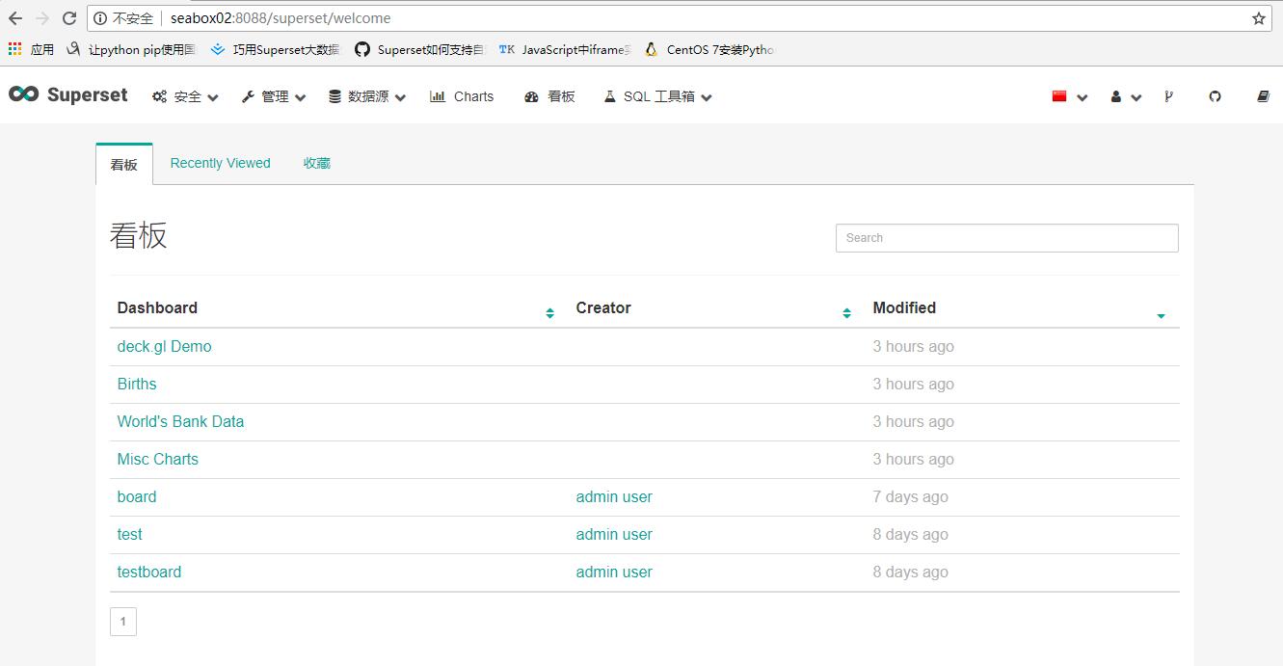The image size is (1283, 666).
Task: Open the Charts menu item
Action: point(462,96)
